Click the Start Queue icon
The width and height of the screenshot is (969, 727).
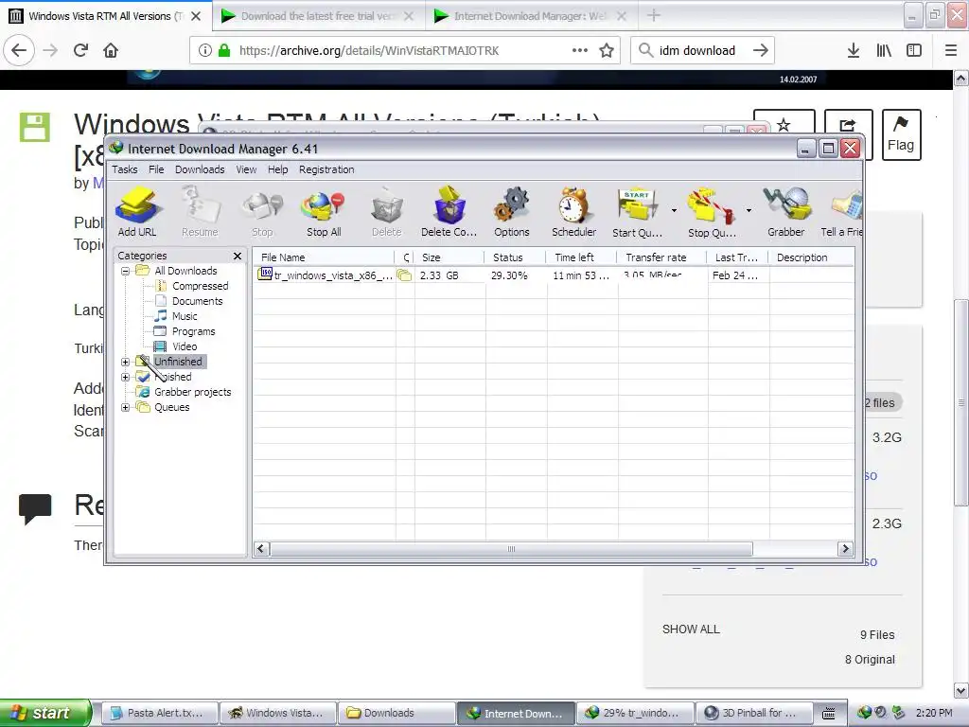[637, 212]
